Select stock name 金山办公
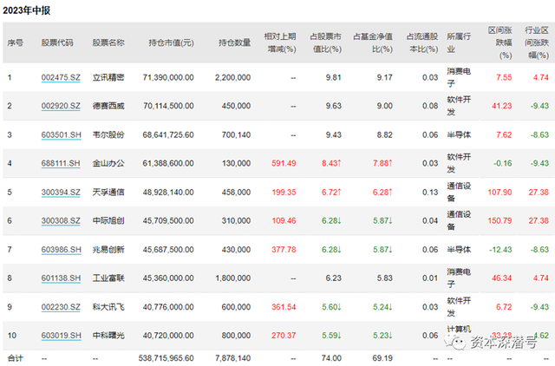 (108, 163)
